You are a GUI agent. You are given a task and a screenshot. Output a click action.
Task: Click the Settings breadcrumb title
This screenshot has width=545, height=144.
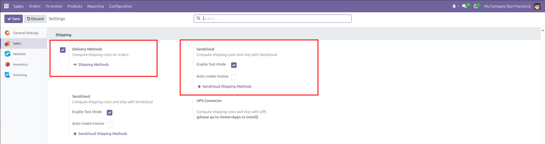pos(57,19)
